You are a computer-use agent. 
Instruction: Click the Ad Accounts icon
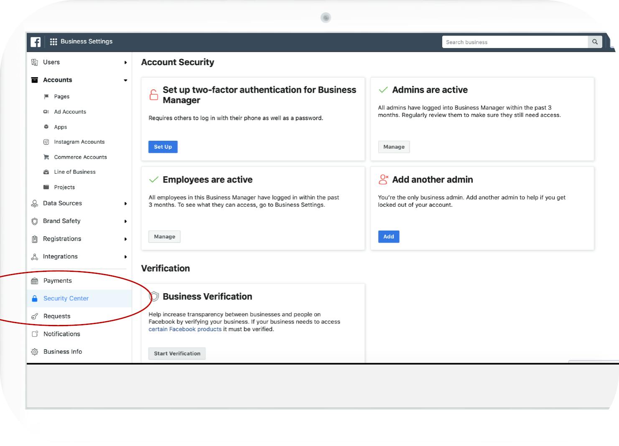[46, 111]
